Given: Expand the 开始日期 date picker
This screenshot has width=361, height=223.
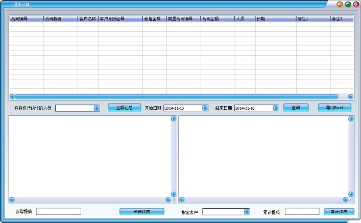Looking at the screenshot, I should (205, 108).
